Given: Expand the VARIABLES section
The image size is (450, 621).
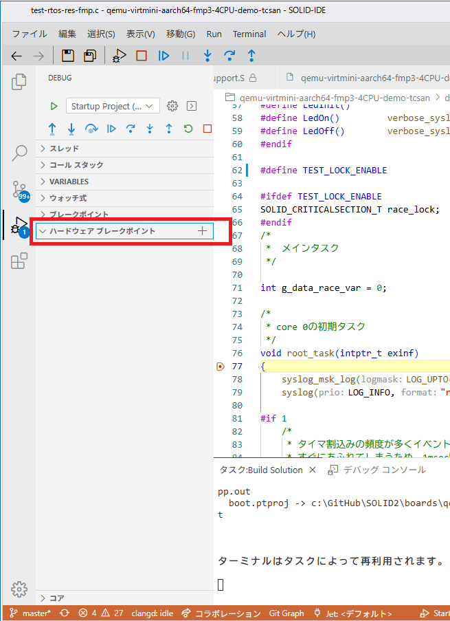Looking at the screenshot, I should click(69, 182).
